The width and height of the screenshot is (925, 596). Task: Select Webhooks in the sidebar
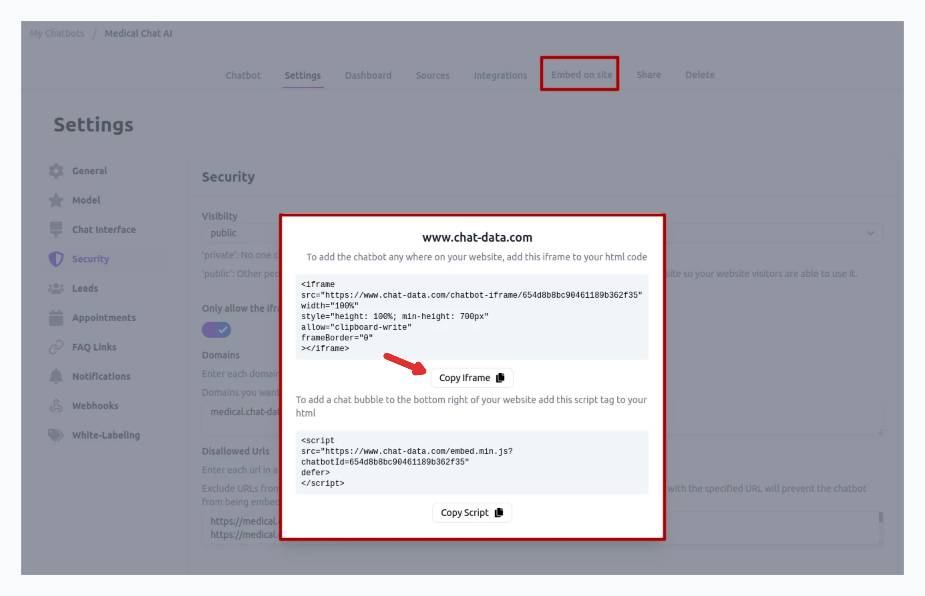click(x=95, y=405)
